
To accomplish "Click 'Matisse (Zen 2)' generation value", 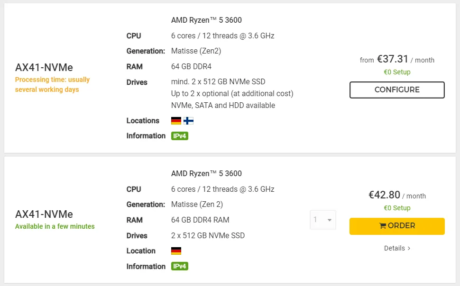I will tap(197, 204).
